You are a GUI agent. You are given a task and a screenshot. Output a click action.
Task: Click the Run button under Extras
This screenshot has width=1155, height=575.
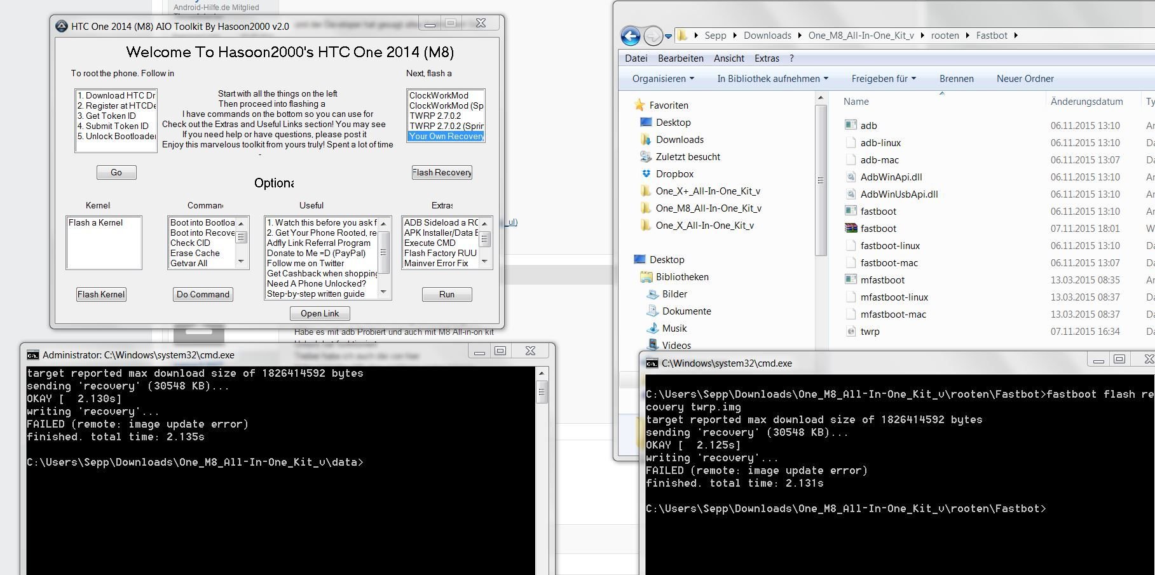pyautogui.click(x=447, y=294)
